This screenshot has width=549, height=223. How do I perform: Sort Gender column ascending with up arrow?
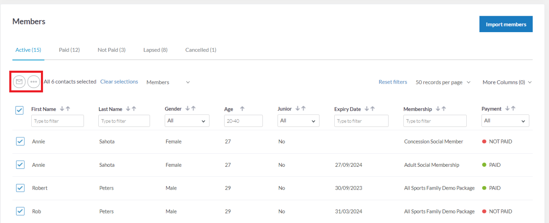193,108
